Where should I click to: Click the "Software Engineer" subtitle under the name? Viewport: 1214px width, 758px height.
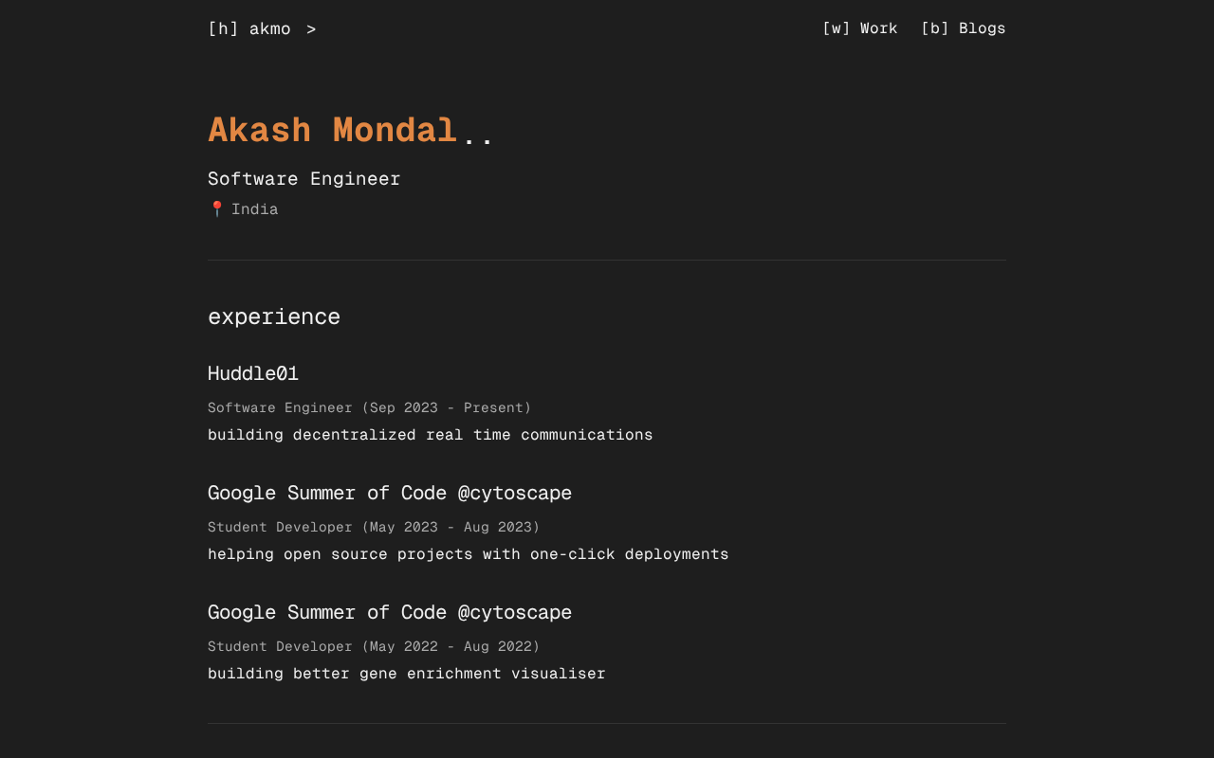[303, 179]
